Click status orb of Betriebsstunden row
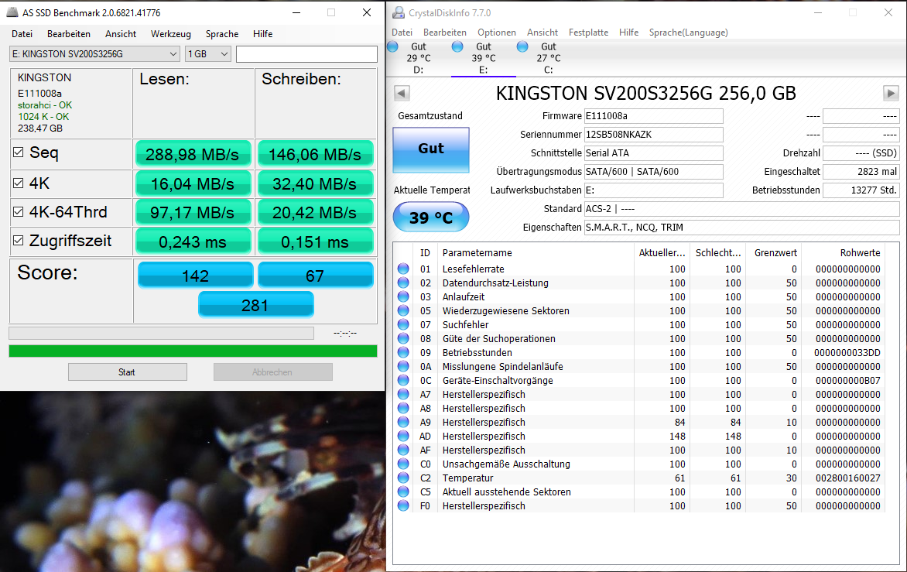 (x=403, y=352)
